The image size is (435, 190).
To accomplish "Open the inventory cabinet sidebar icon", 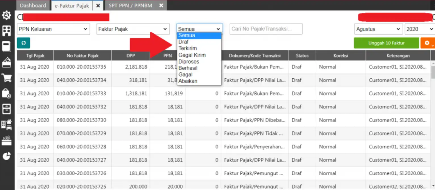I will [7, 109].
